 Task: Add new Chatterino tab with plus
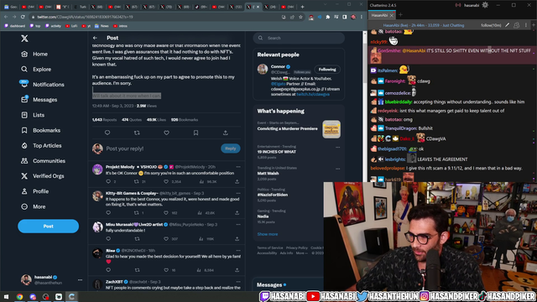click(400, 15)
